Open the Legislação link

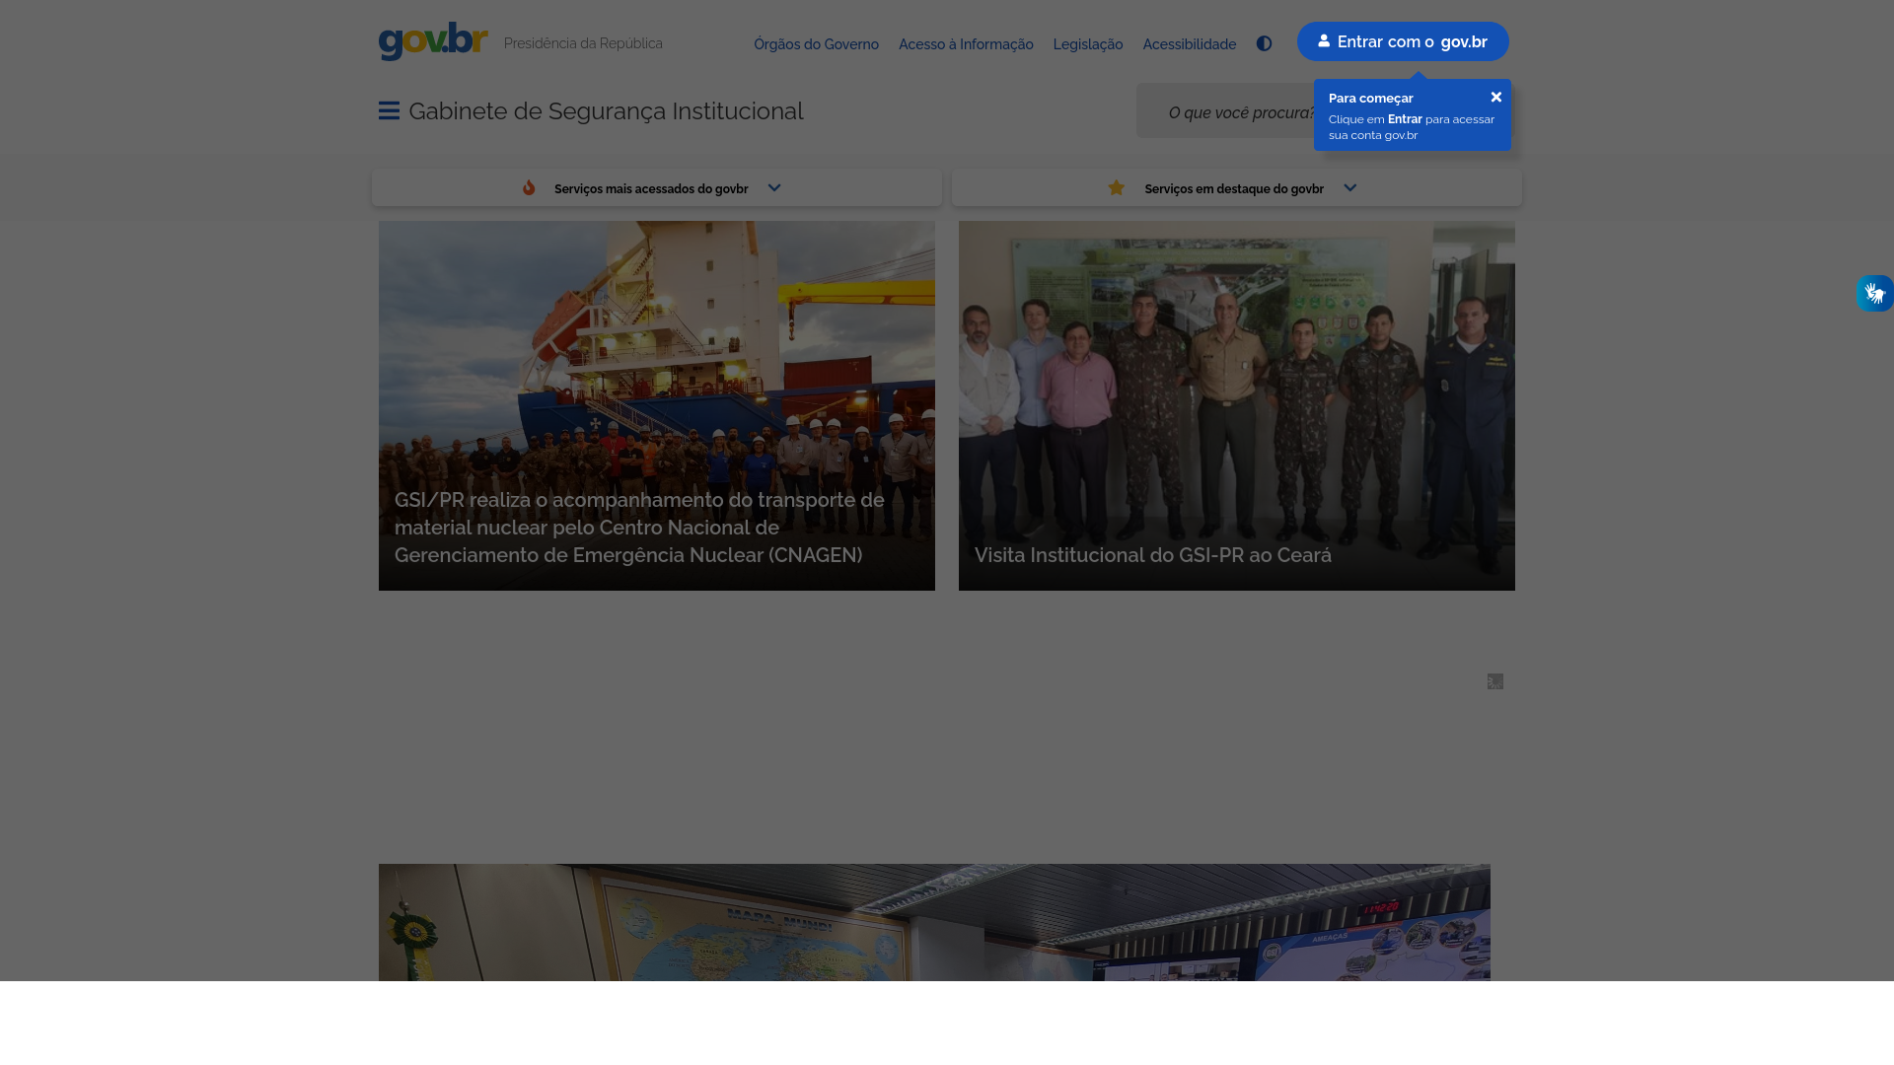point(1088,44)
